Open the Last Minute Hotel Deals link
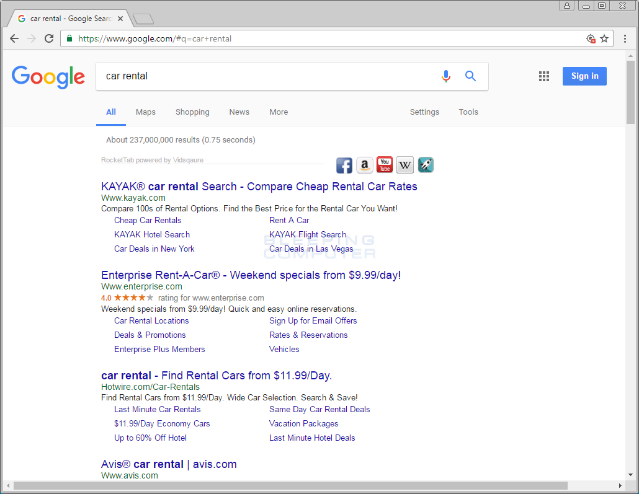Screen dimensions: 639x494 tap(312, 438)
